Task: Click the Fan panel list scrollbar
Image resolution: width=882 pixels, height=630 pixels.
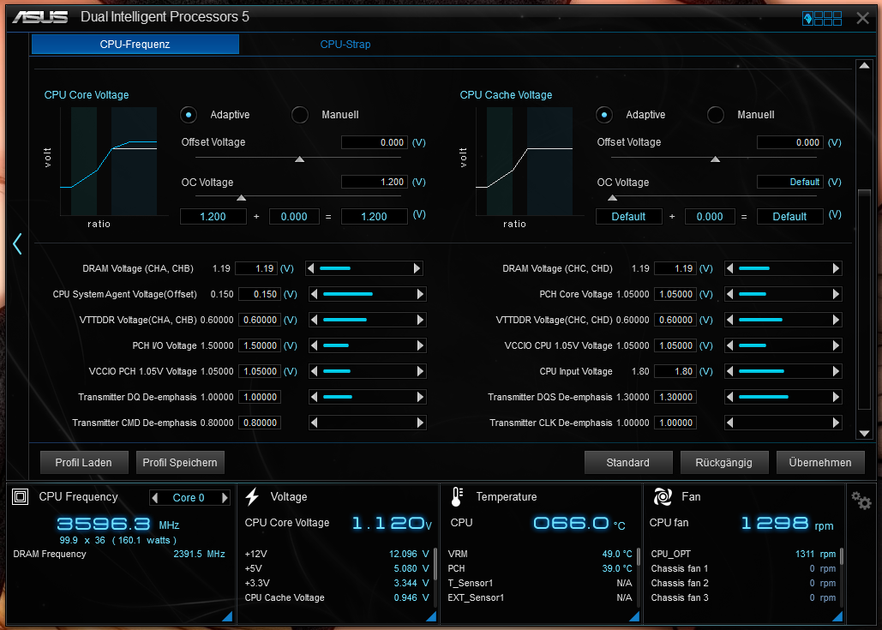Action: click(842, 556)
